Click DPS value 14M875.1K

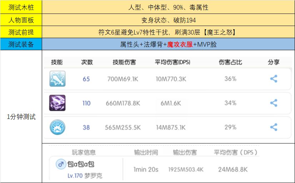(171, 127)
